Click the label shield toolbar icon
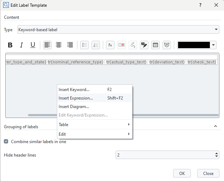 167,45
